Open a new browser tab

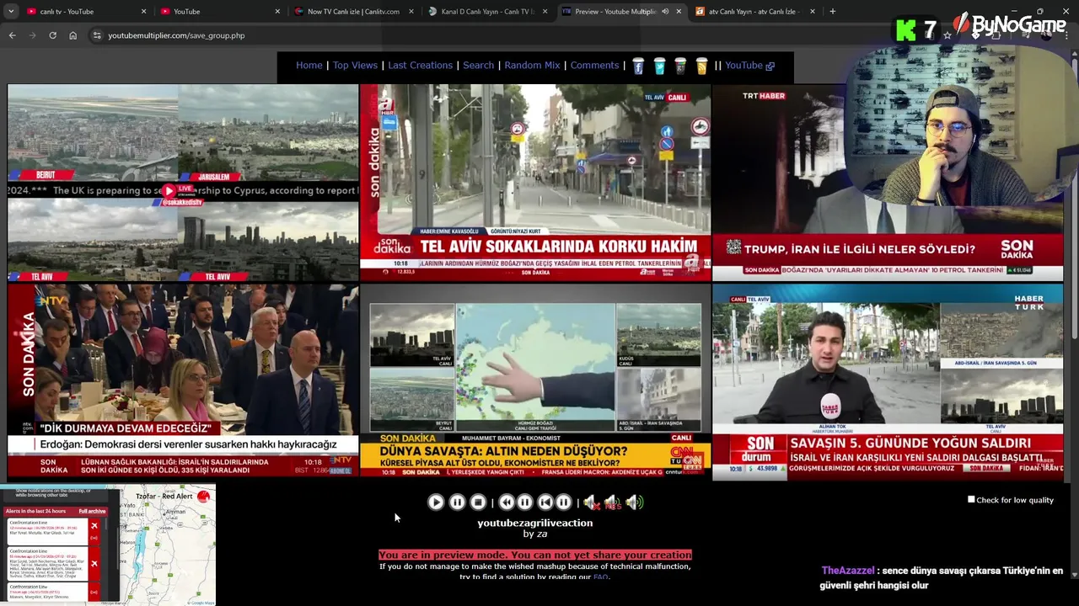[832, 12]
